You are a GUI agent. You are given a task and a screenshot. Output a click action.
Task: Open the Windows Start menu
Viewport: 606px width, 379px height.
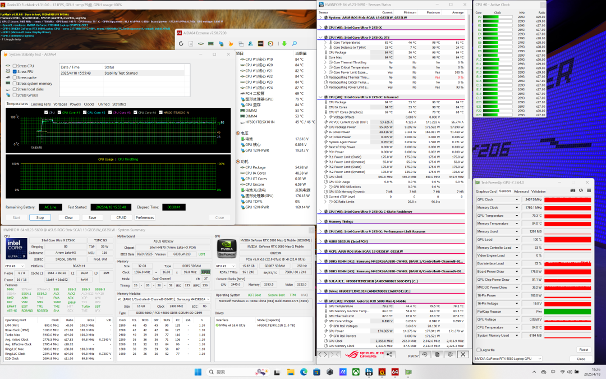(198, 372)
